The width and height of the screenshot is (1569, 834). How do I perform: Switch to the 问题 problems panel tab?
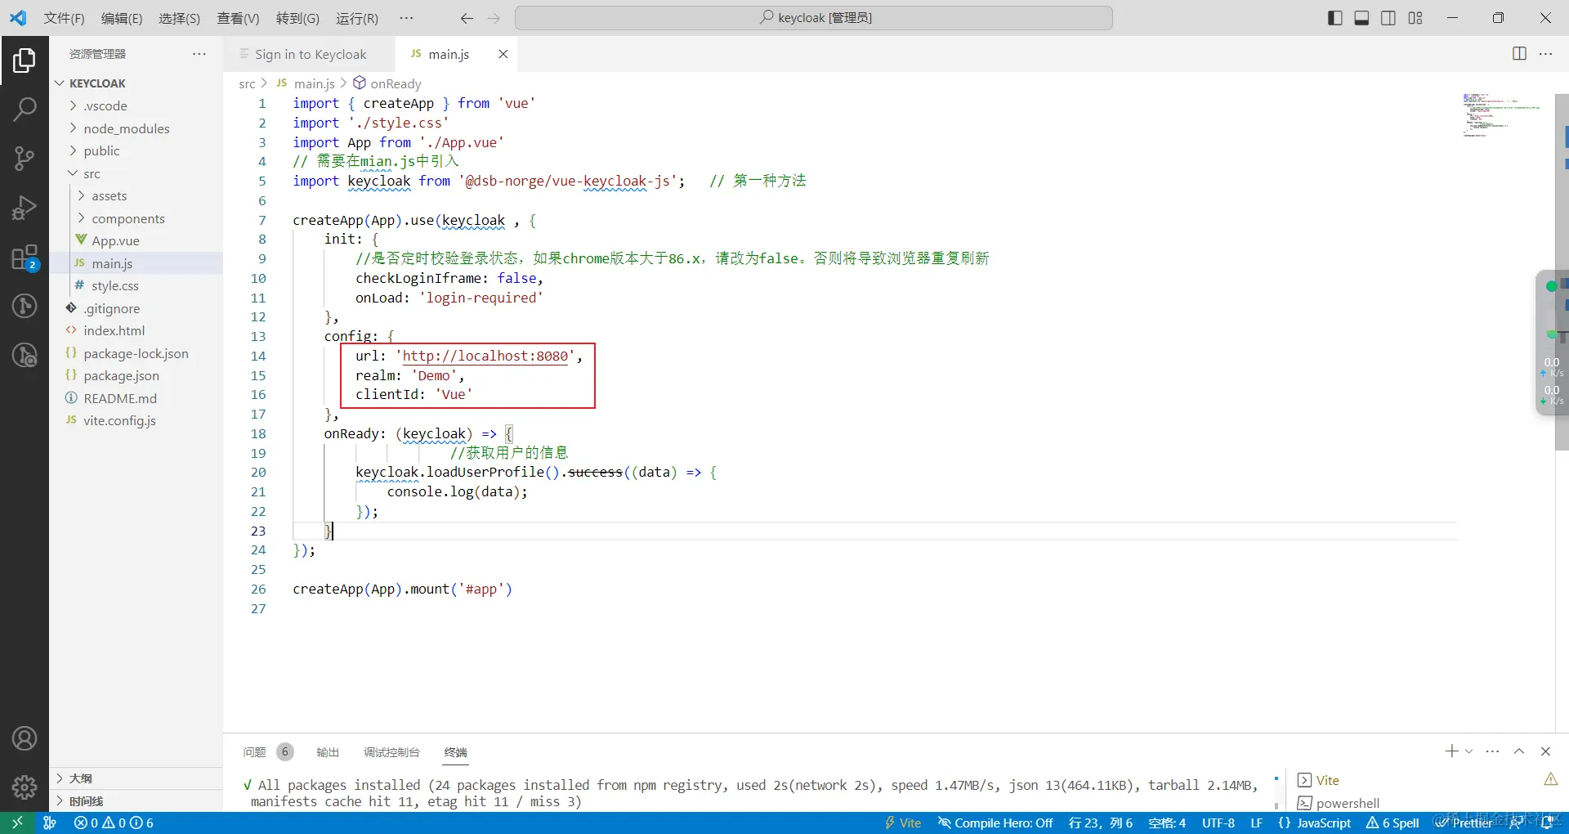click(254, 752)
